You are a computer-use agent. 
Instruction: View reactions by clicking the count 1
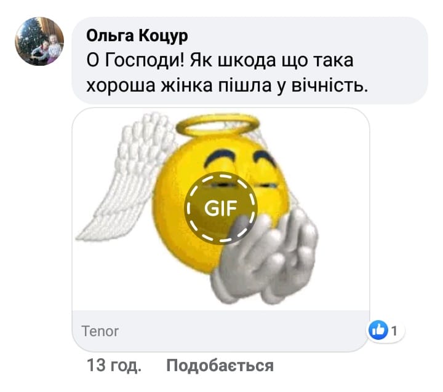pos(394,331)
